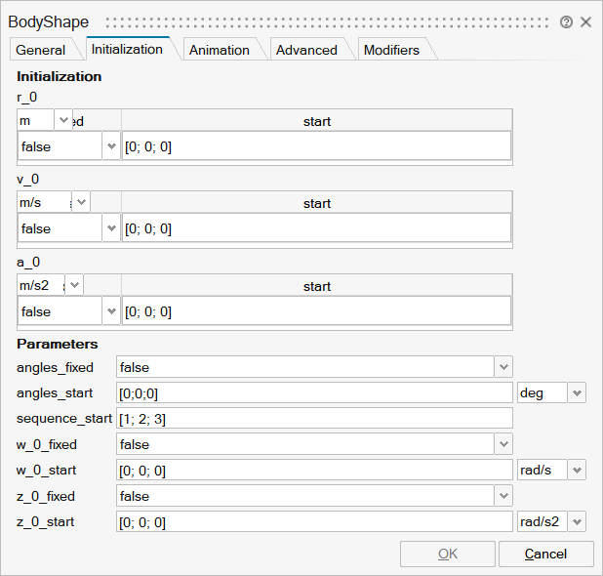Edit the w_0_start value field
The image size is (603, 576).
(x=314, y=470)
